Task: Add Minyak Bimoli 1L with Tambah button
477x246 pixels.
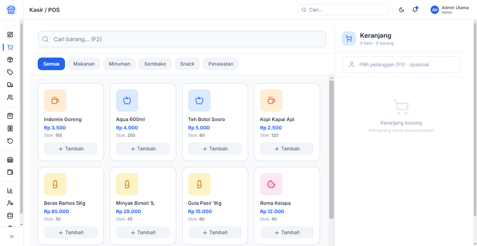Action: [x=143, y=232]
